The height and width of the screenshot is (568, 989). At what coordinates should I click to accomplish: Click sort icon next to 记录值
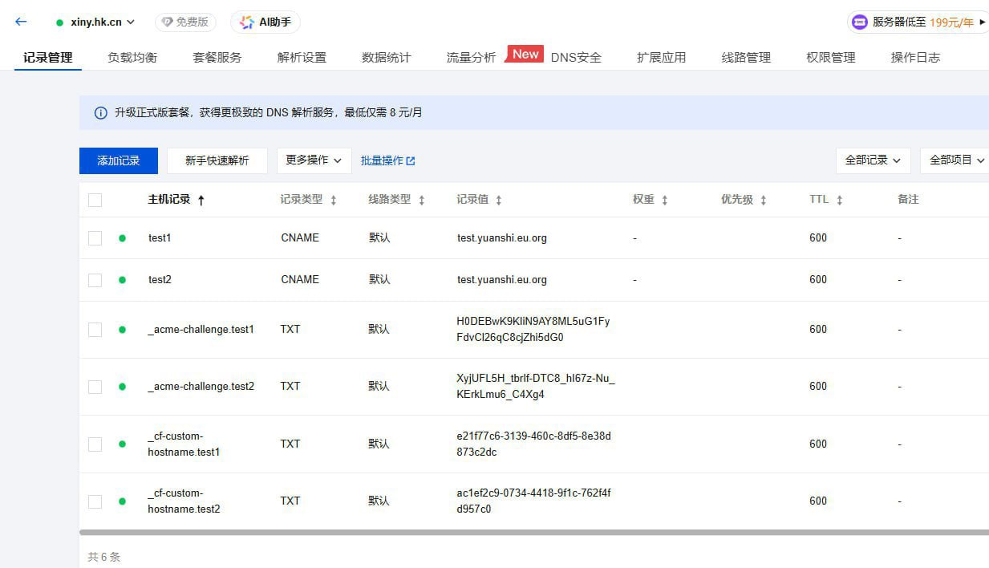tap(498, 201)
